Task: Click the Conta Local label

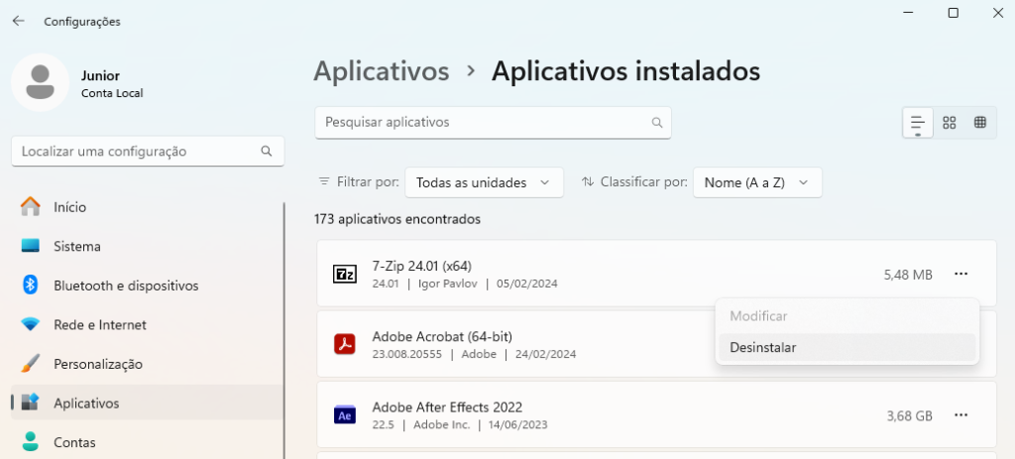Action: point(112,93)
